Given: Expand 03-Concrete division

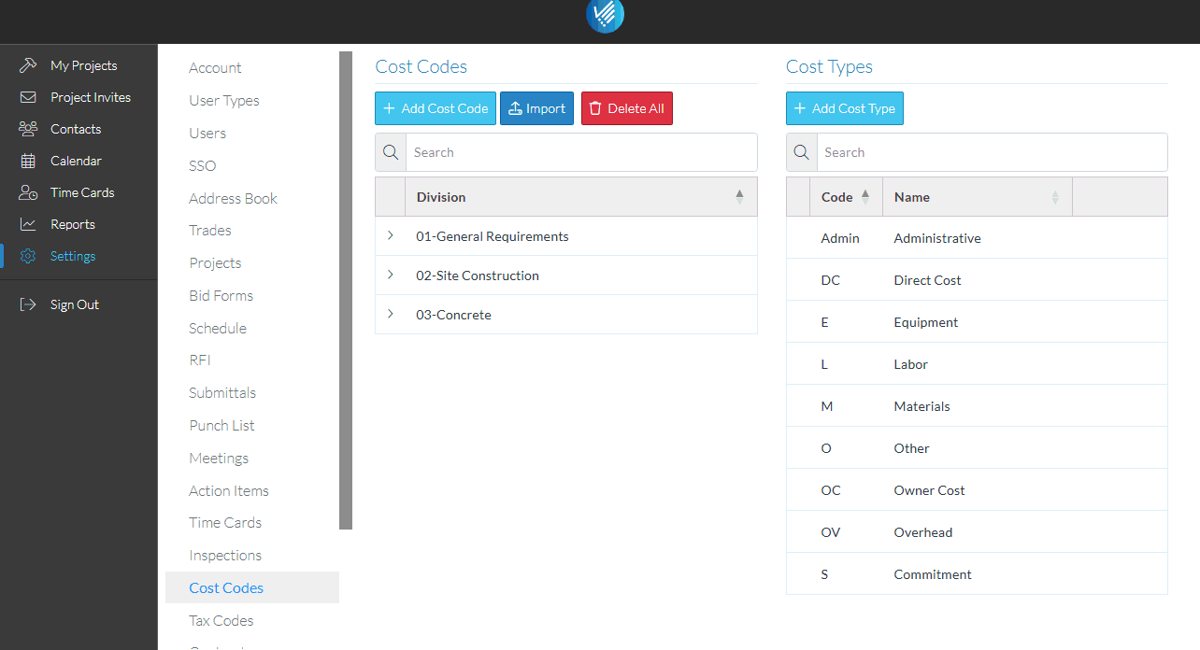Looking at the screenshot, I should (391, 315).
